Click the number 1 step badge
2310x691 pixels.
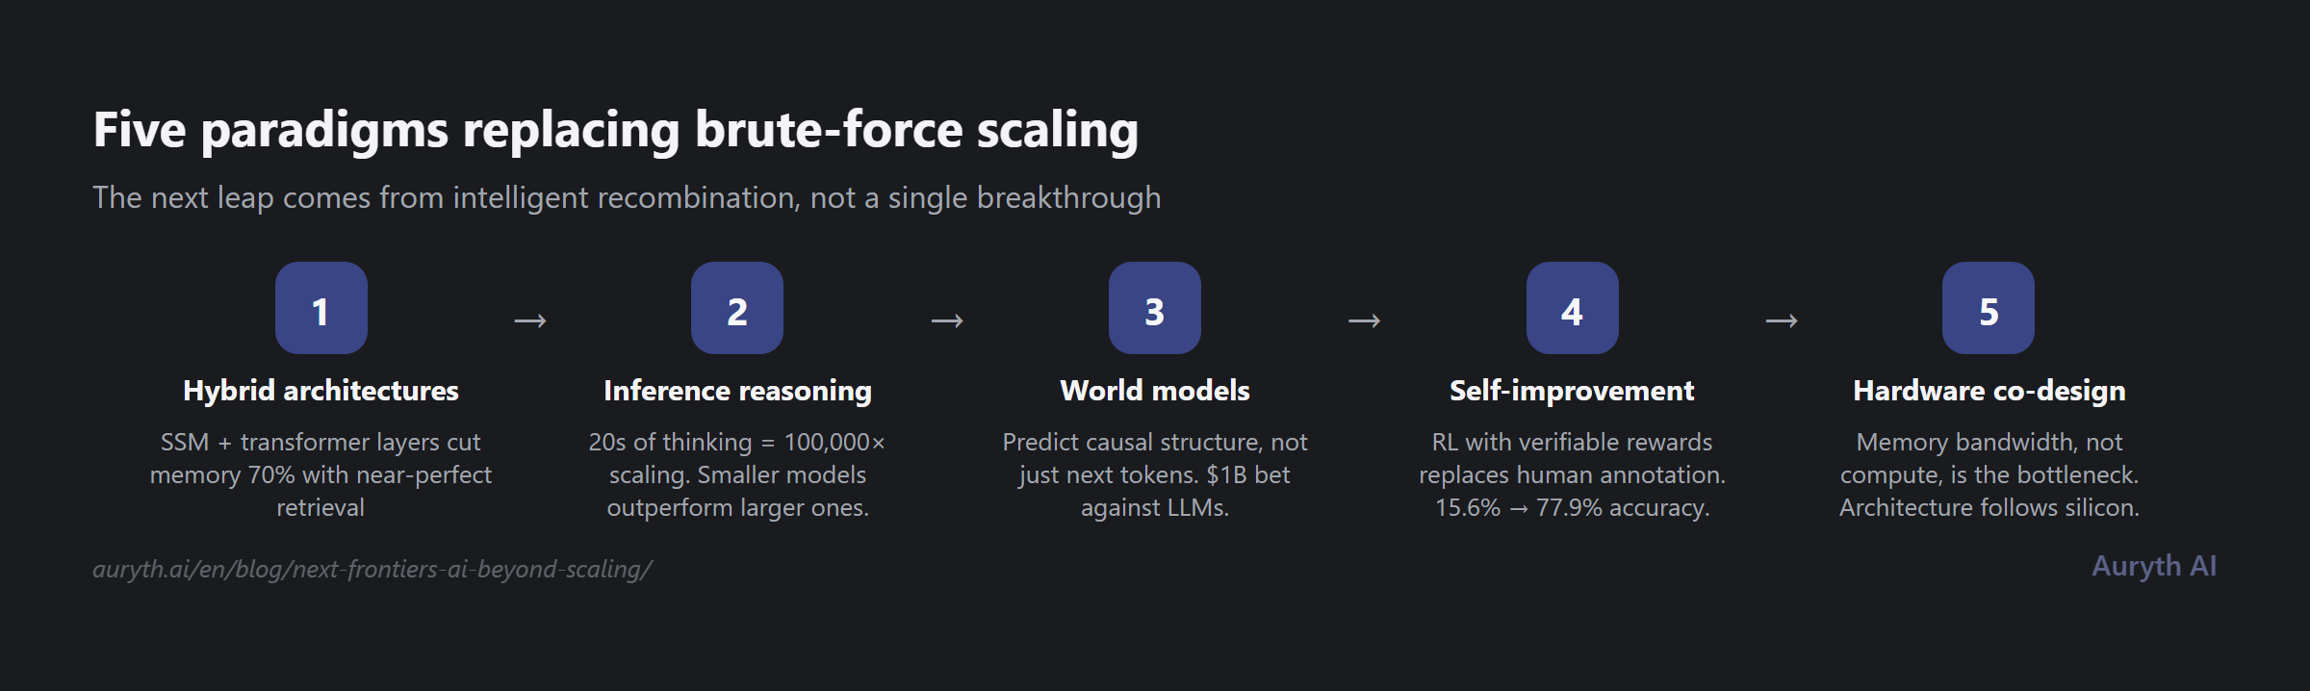point(321,308)
